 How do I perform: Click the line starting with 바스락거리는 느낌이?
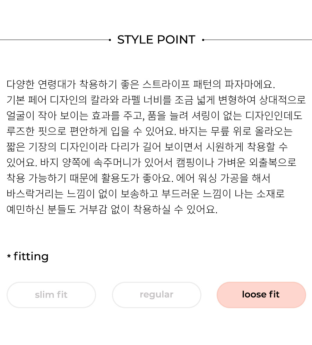tap(146, 194)
